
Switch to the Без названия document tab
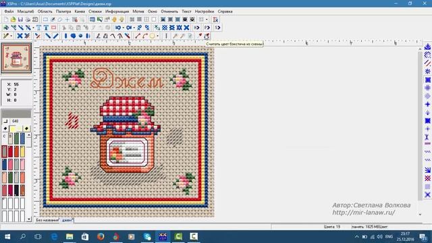click(47, 220)
